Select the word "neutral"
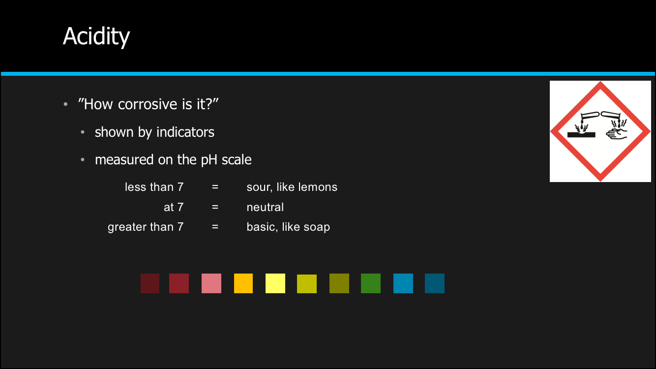This screenshot has height=369, width=656. tap(265, 207)
